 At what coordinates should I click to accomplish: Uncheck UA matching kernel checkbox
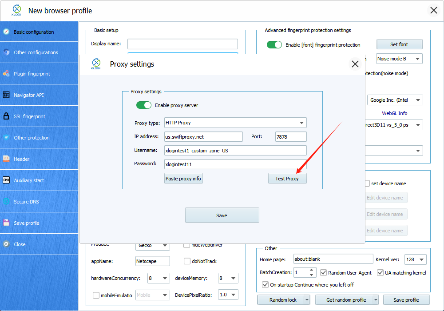(x=381, y=273)
